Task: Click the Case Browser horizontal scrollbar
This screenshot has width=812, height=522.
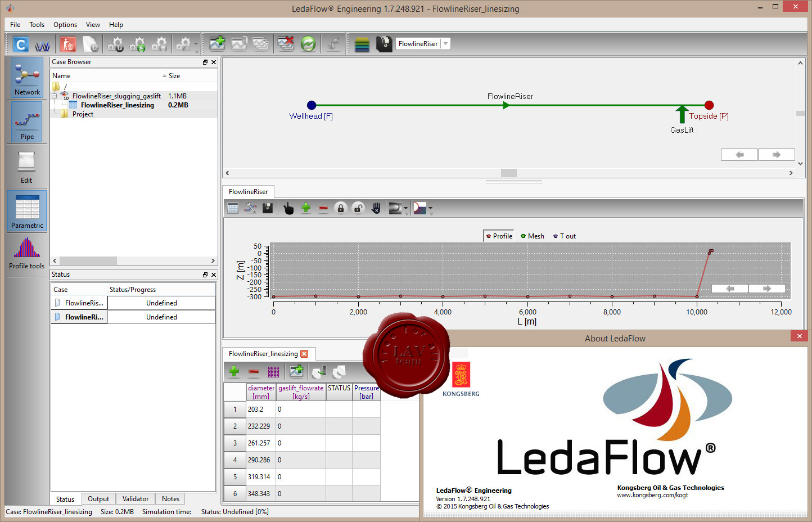Action: click(x=134, y=261)
